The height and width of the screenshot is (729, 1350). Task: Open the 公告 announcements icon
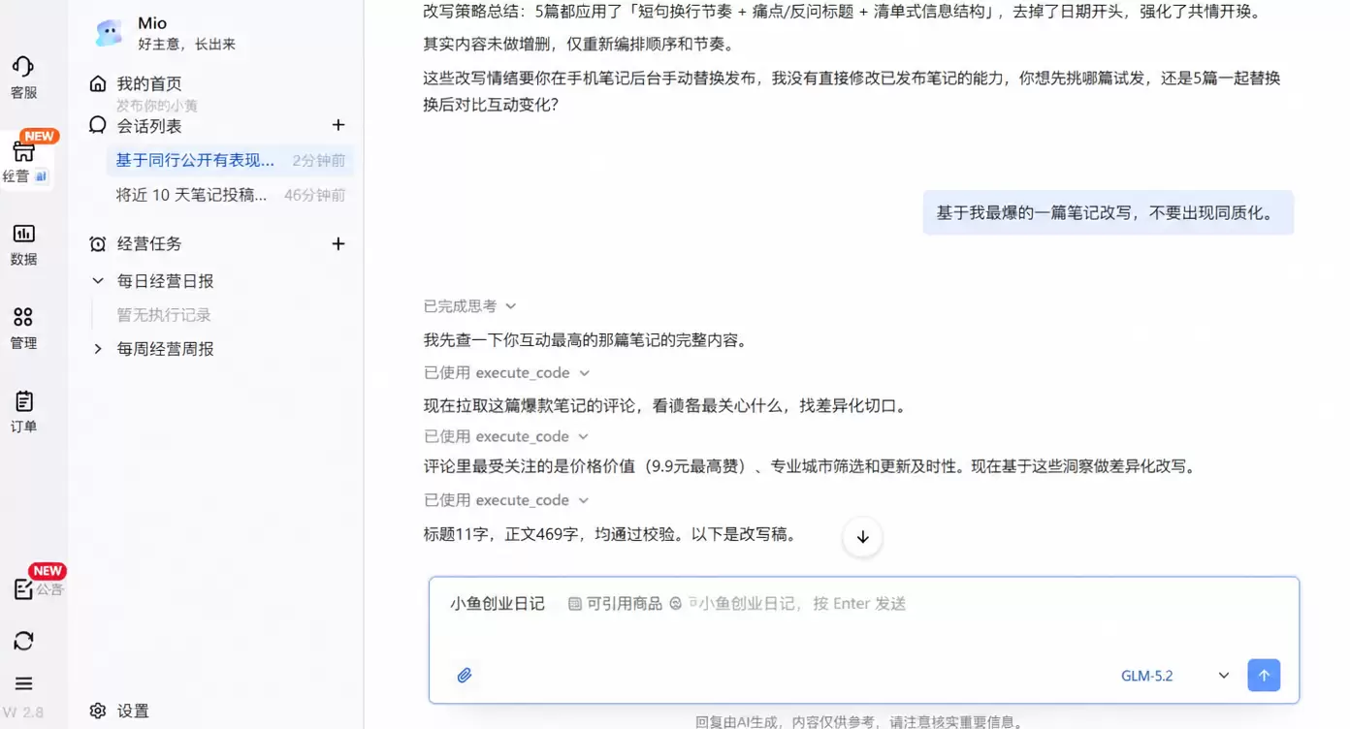click(x=23, y=588)
